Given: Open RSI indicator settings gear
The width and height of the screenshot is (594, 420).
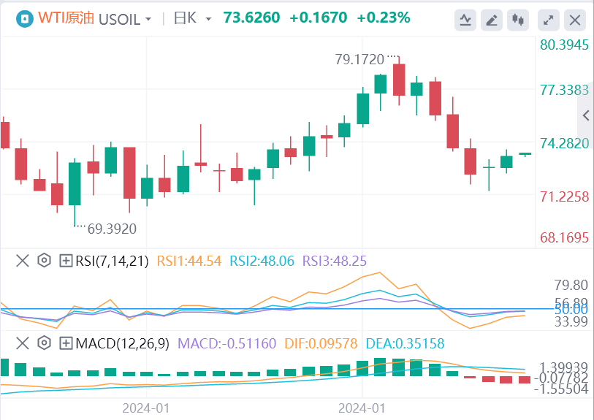Looking at the screenshot, I should click(44, 260).
